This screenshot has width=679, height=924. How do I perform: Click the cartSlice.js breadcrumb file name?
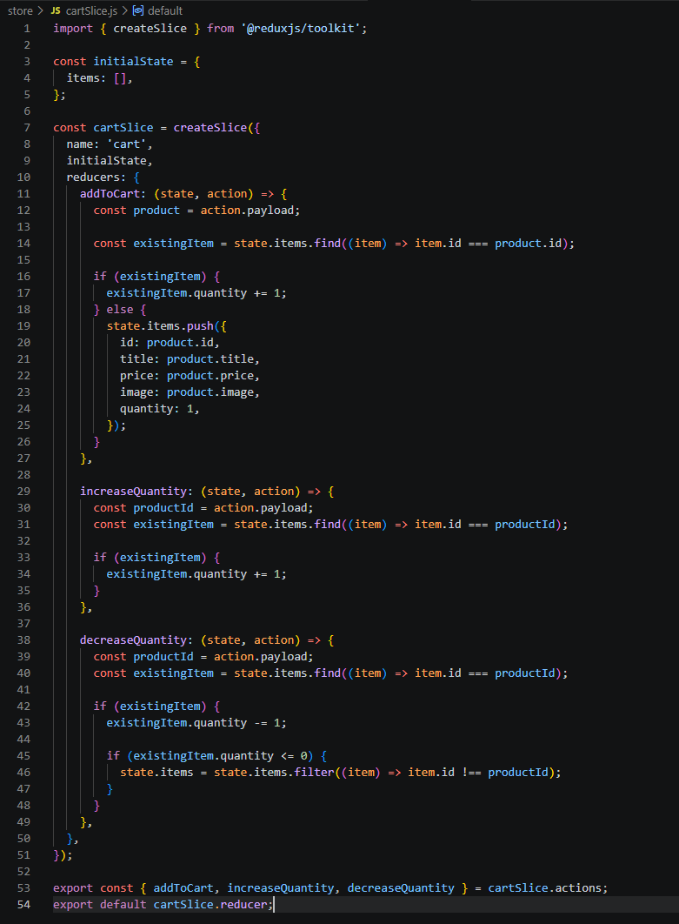91,10
